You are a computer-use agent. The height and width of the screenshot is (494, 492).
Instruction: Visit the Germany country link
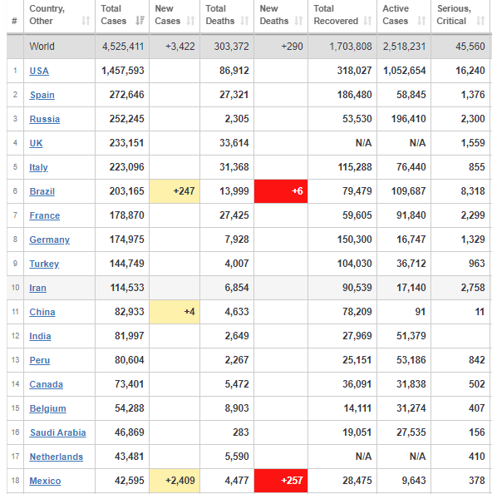tap(49, 240)
